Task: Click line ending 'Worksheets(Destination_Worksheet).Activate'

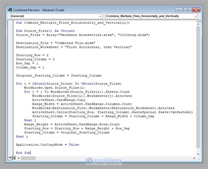Action: tap(103, 108)
